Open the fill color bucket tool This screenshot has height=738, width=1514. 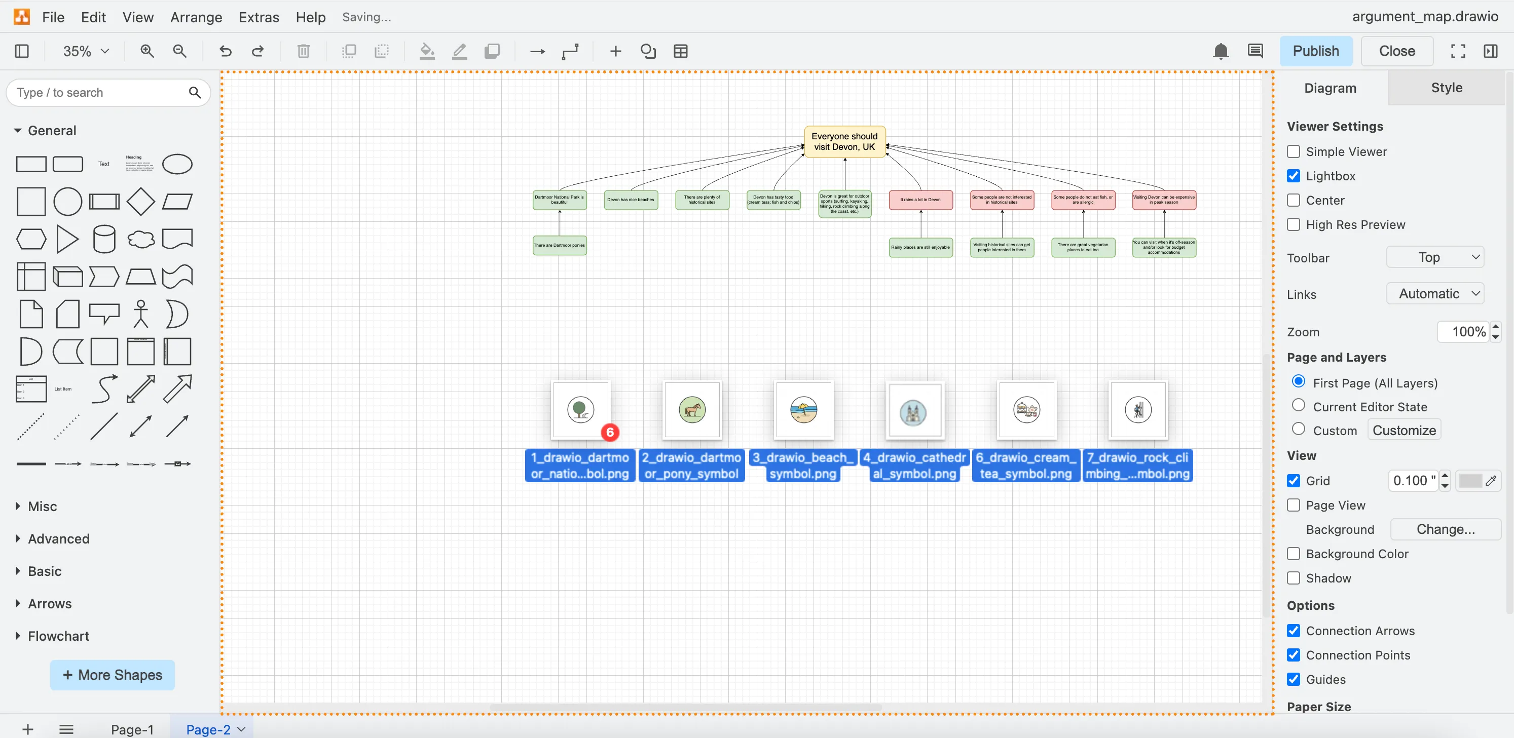click(x=427, y=51)
